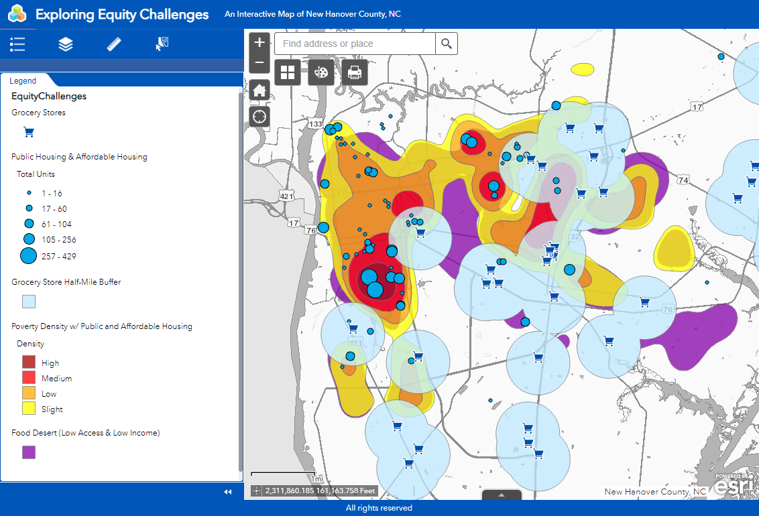Focus the Find address or place field
Screen dimensions: 759x516
(355, 44)
